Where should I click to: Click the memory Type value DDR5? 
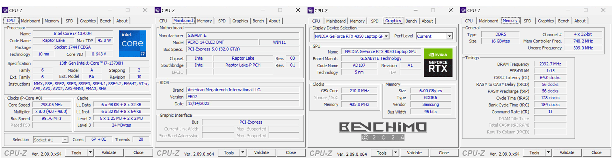click(x=500, y=34)
